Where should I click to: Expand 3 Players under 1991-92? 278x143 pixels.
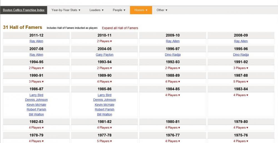pyautogui.click(x=241, y=68)
